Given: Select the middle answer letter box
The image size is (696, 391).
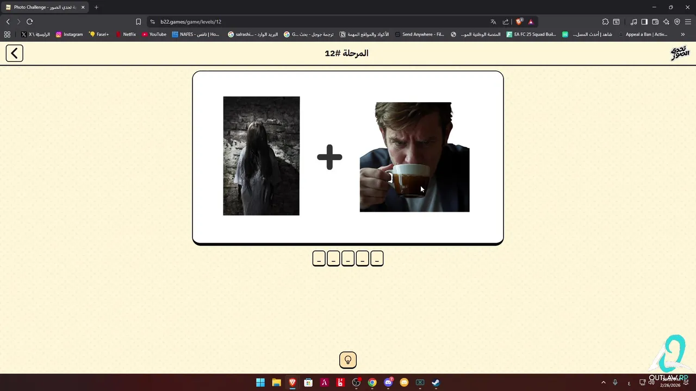Looking at the screenshot, I should pyautogui.click(x=348, y=258).
